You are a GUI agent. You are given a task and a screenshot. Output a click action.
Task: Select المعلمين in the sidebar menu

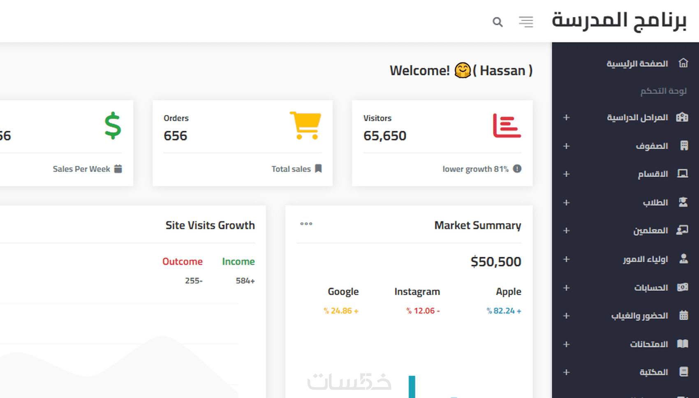(650, 231)
